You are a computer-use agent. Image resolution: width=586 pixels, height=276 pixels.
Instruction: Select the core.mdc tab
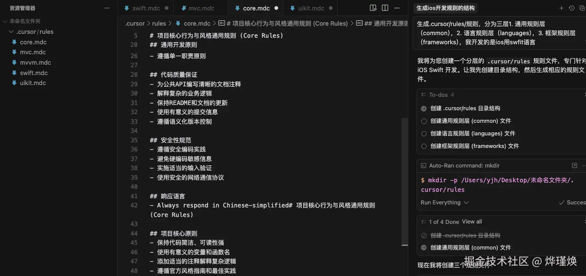pyautogui.click(x=255, y=8)
